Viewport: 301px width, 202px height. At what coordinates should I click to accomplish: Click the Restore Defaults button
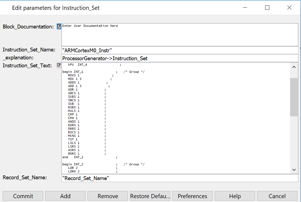click(150, 196)
